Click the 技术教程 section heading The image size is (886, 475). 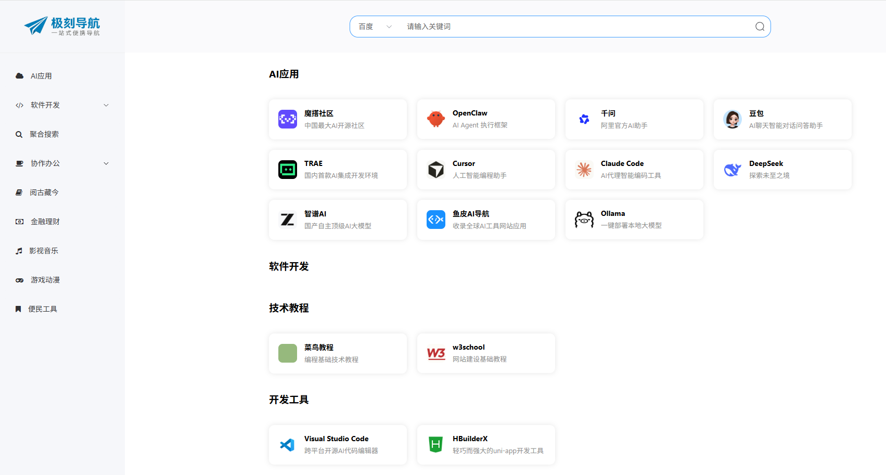tap(289, 308)
